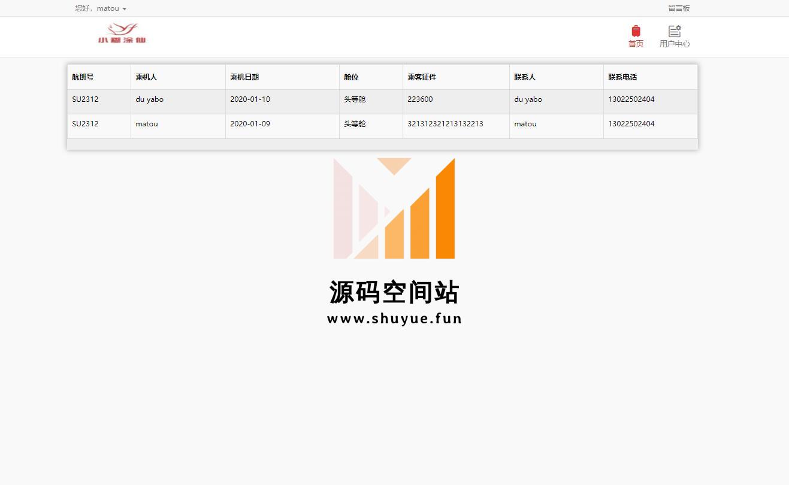Image resolution: width=789 pixels, height=485 pixels.
Task: Click passenger name matou under 乘机人
Action: (147, 124)
